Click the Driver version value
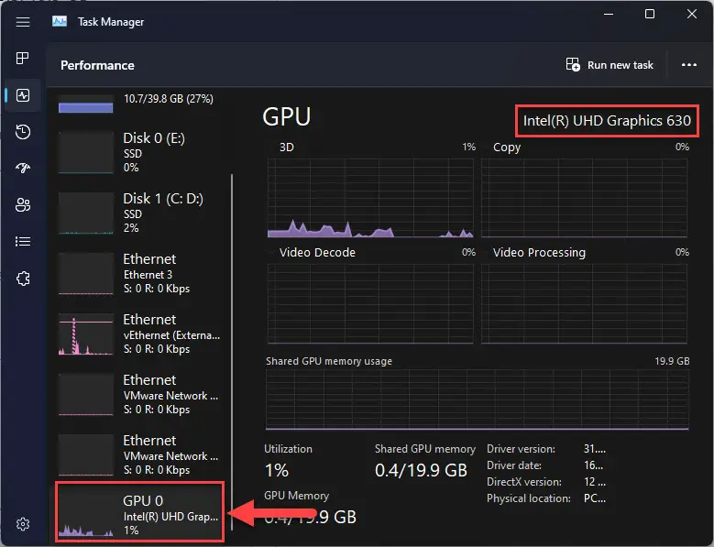 pyautogui.click(x=595, y=449)
